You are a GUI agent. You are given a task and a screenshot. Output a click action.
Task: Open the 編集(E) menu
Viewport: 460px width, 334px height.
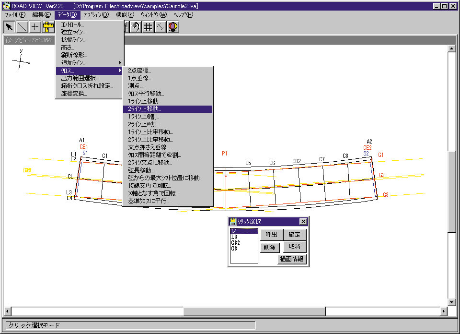click(41, 15)
